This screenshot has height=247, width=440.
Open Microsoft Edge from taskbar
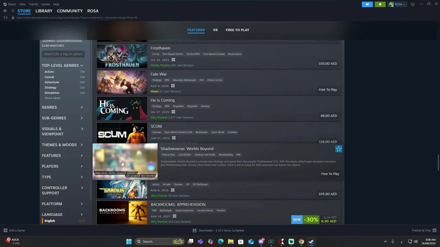point(221,242)
